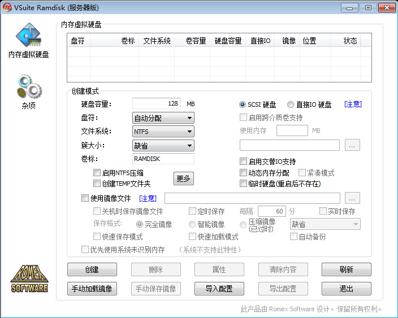
Task: Click the 注意 link beside 使用镜像文件
Action: pos(148,198)
